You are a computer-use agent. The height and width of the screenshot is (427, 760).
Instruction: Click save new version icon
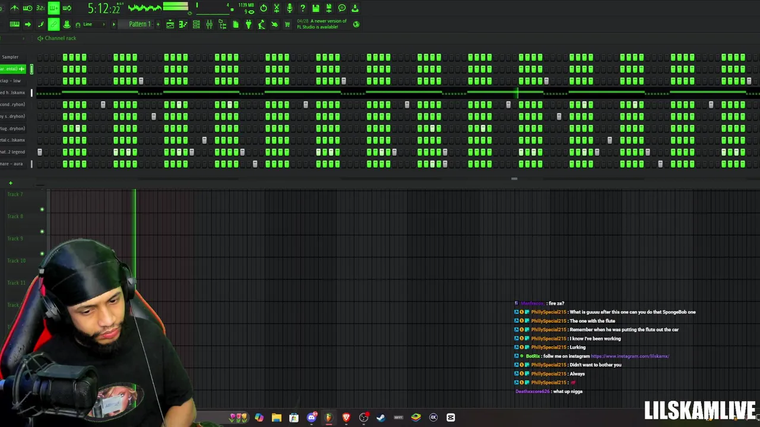(329, 8)
